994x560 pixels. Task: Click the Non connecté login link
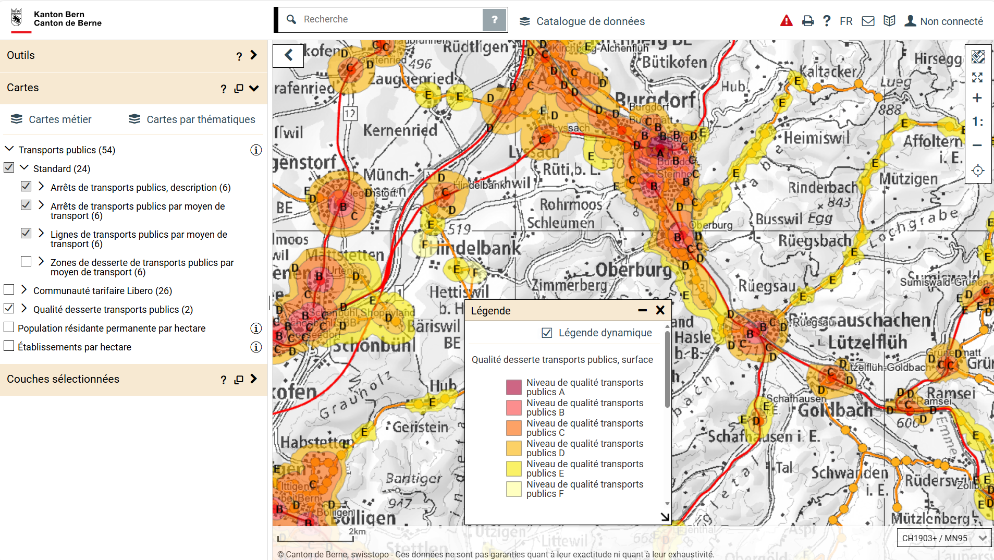[943, 21]
